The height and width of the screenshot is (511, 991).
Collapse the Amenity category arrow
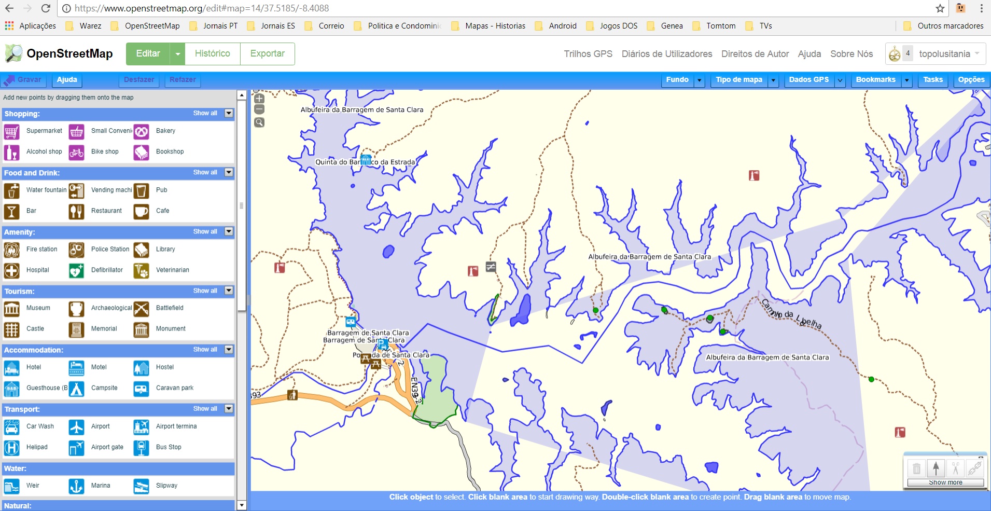pos(229,231)
